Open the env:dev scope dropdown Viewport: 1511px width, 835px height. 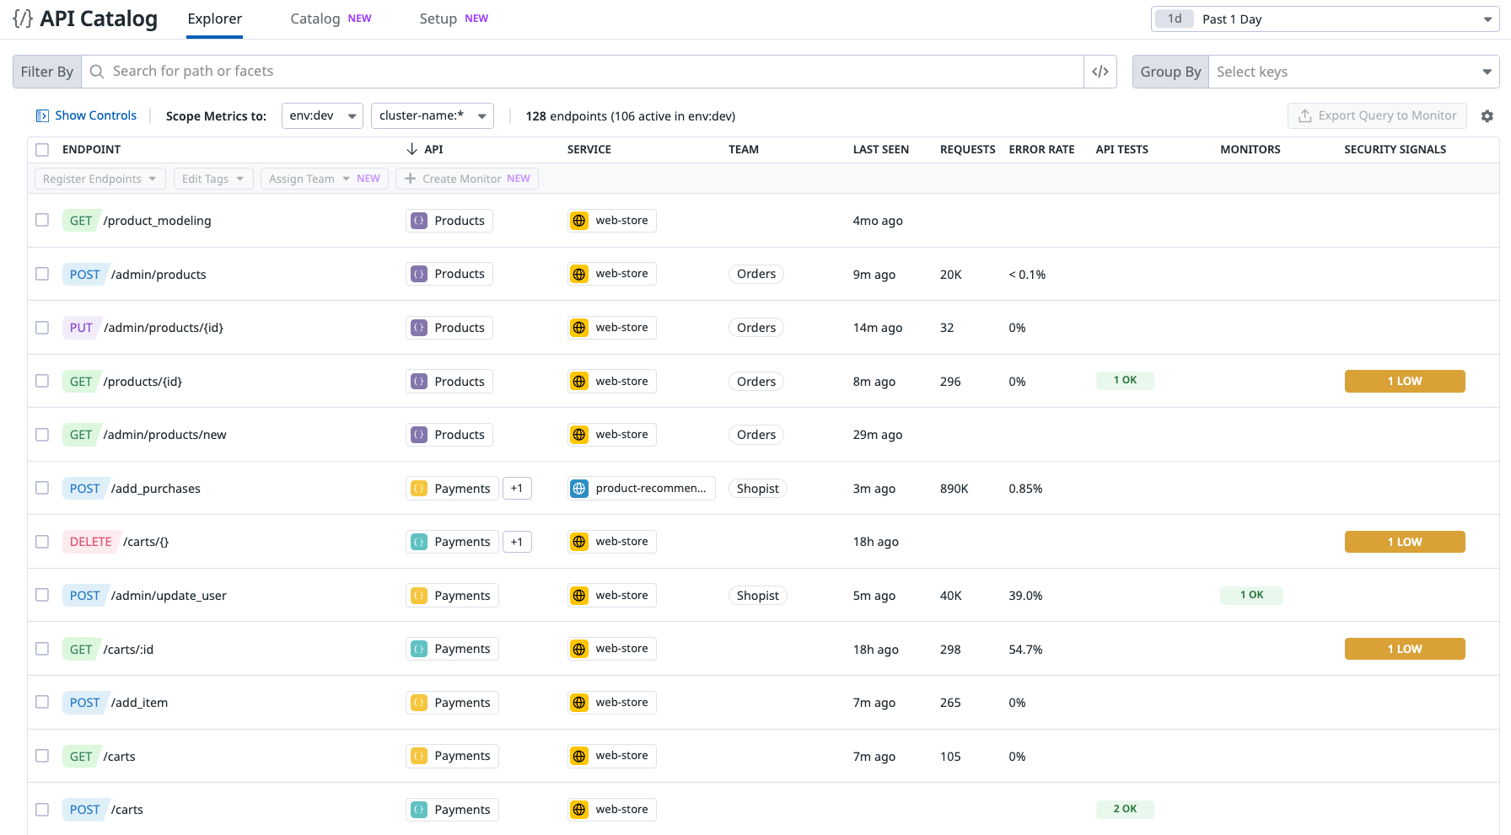(x=322, y=115)
